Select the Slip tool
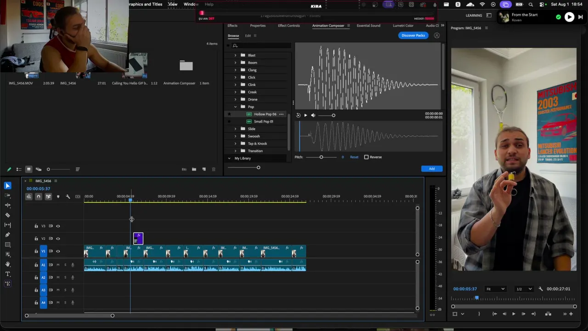The image size is (588, 331). [x=8, y=225]
